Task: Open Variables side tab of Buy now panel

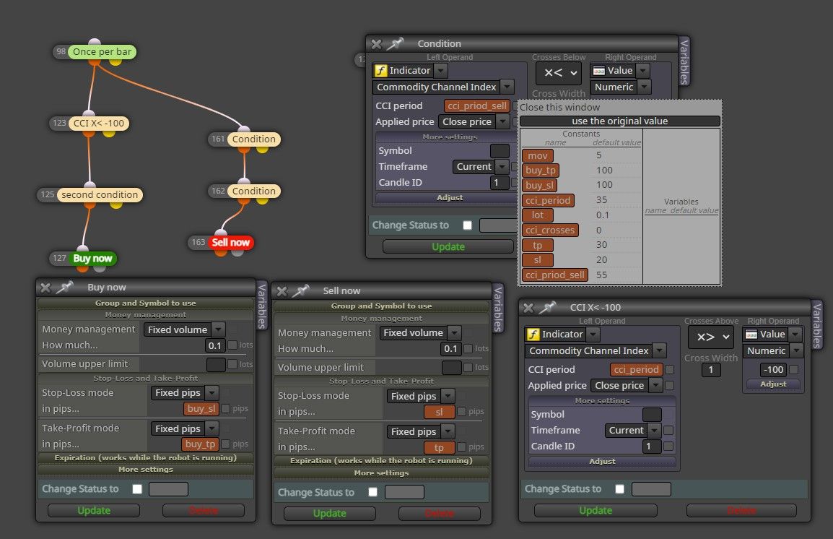Action: click(261, 306)
